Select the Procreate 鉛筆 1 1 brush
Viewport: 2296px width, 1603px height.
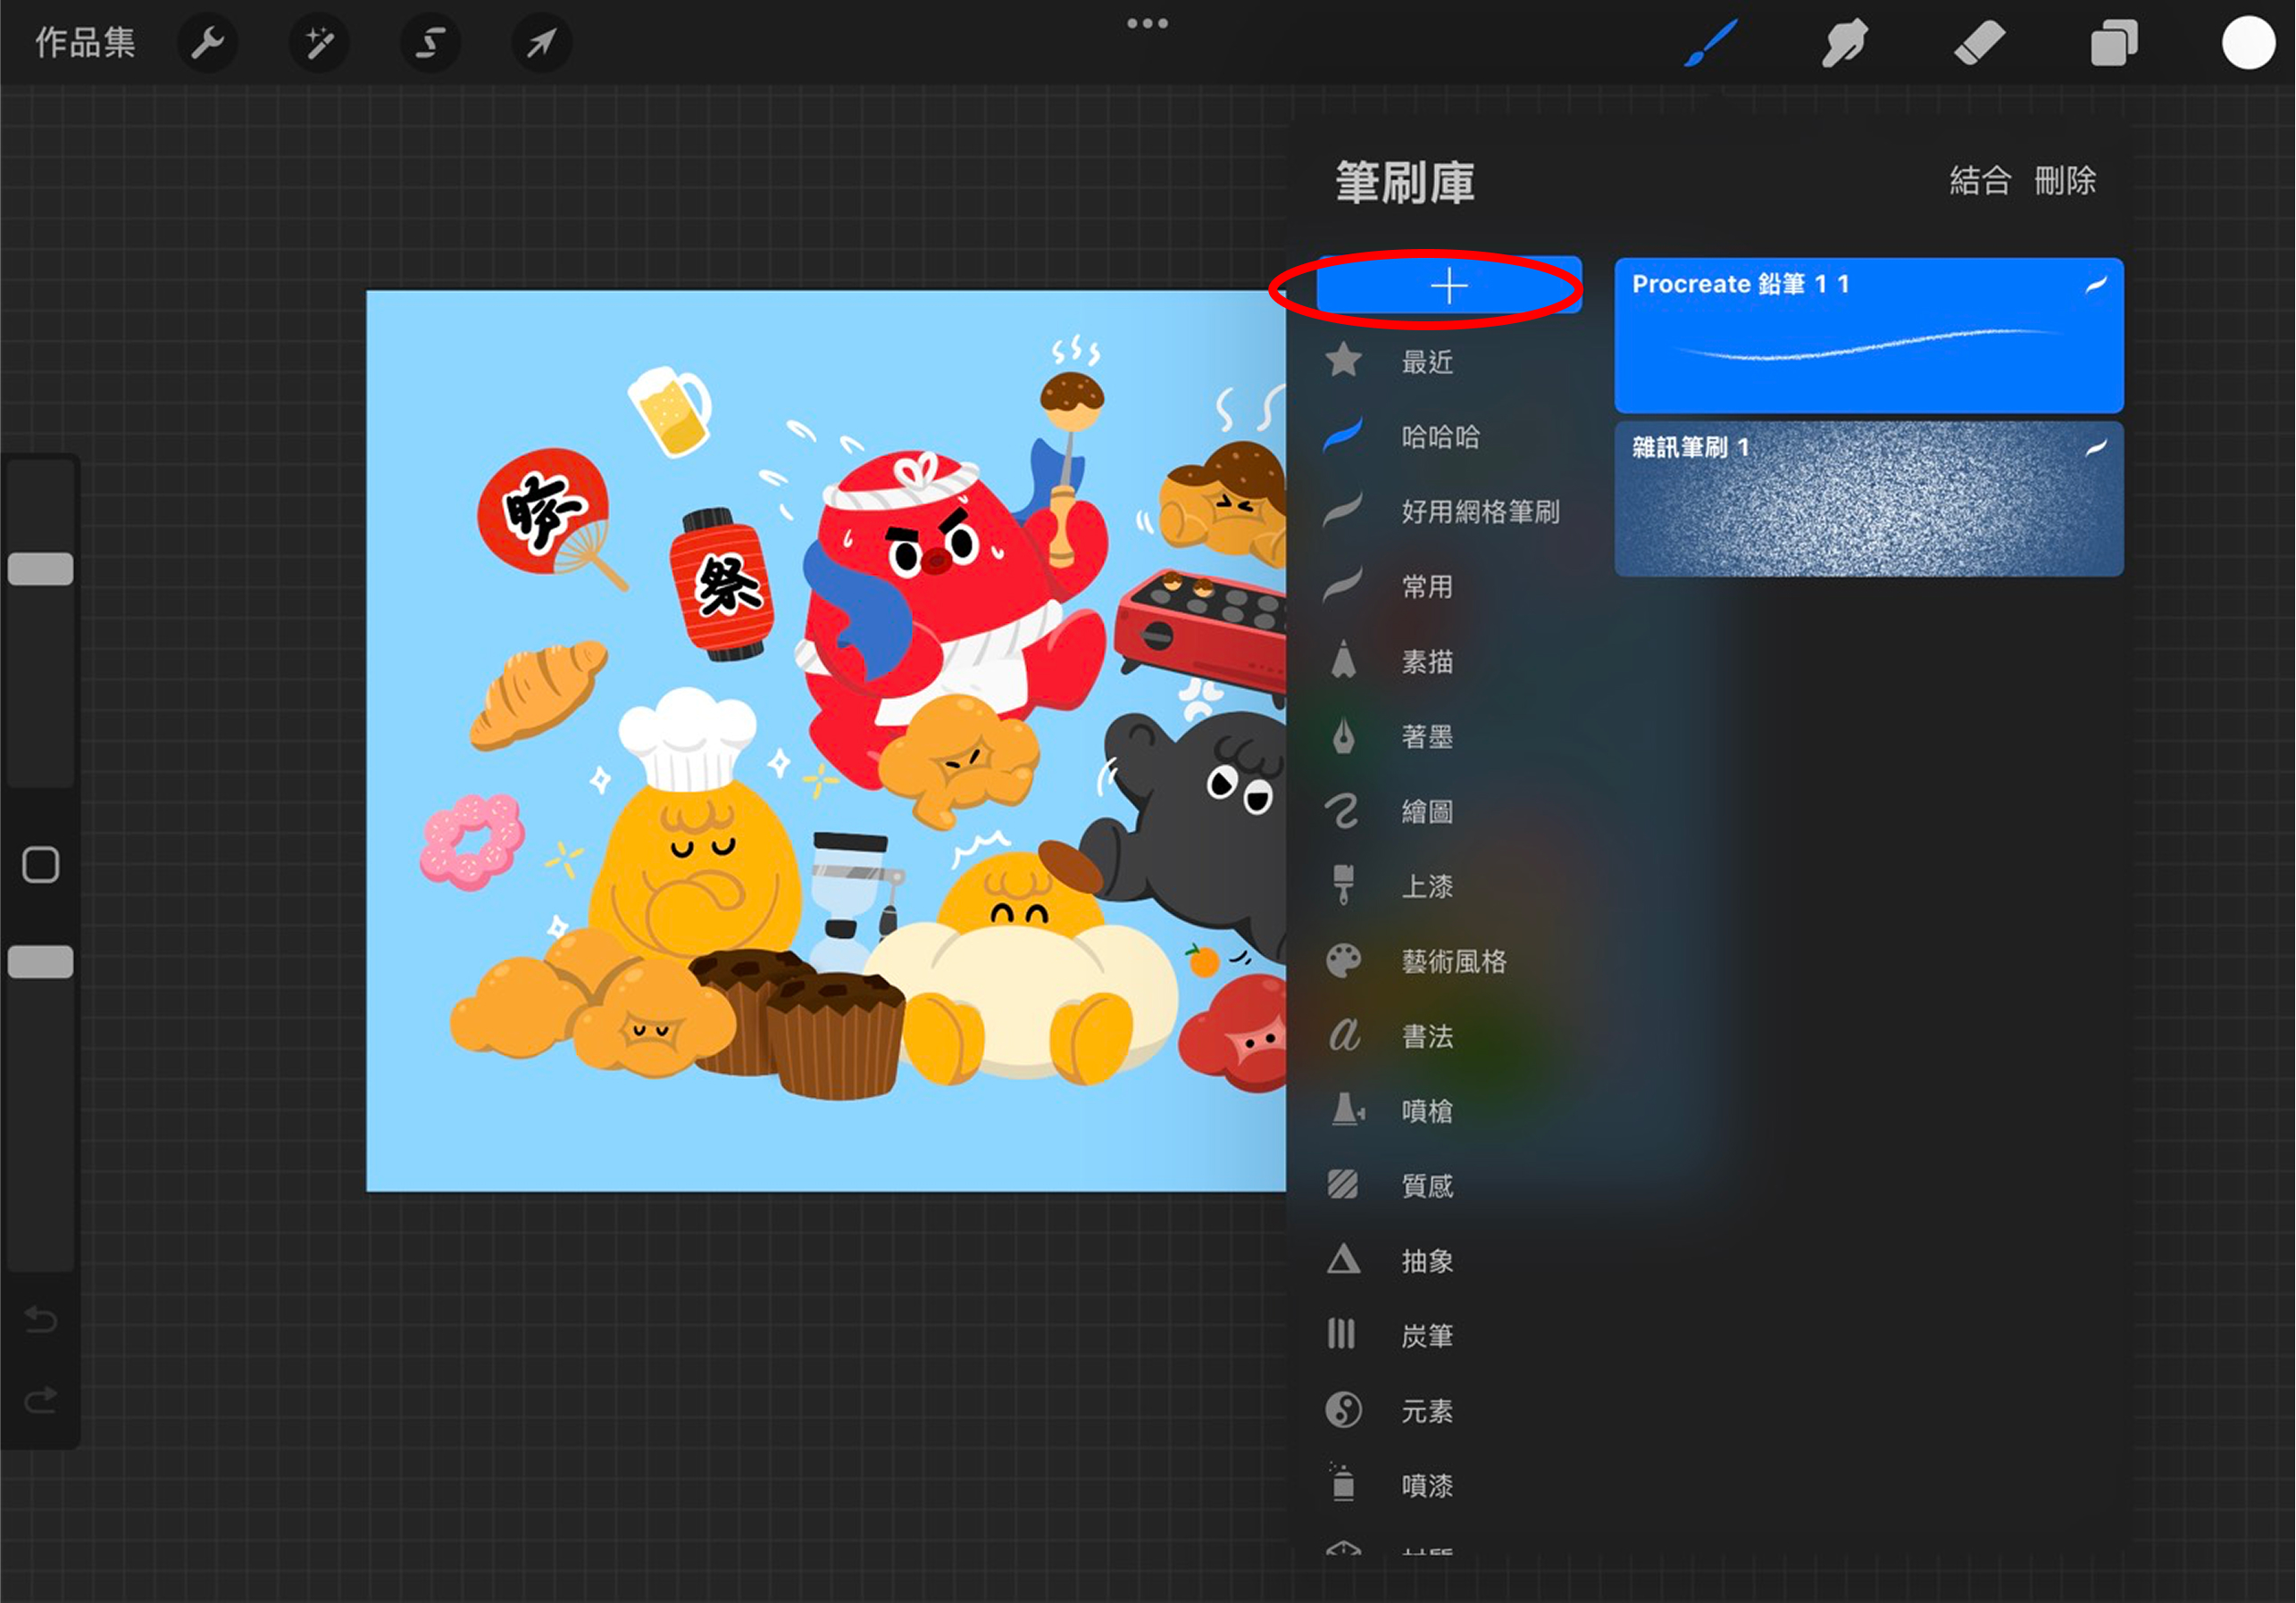1868,335
